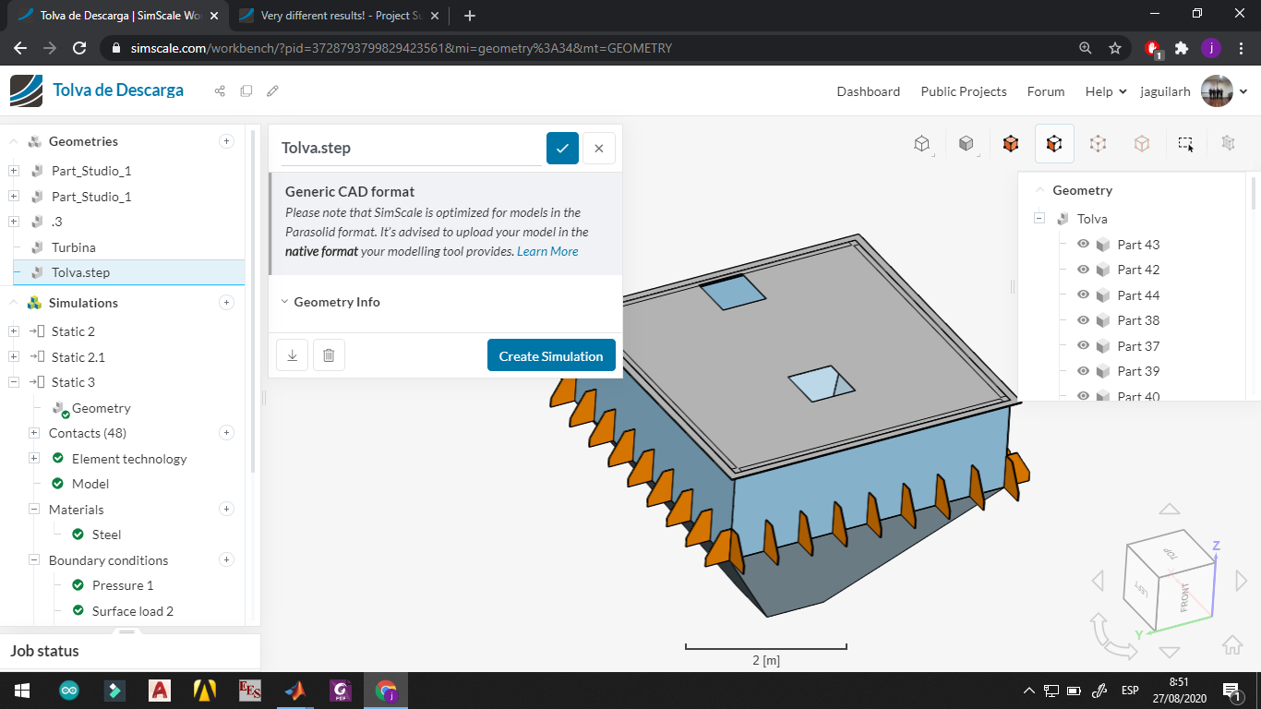Switch to the Very different results forum tab
Viewport: 1261px width, 709px height.
(x=334, y=16)
